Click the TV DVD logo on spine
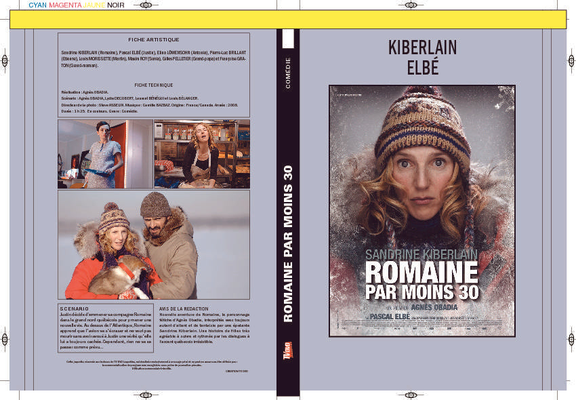The image size is (576, 400). tap(287, 351)
